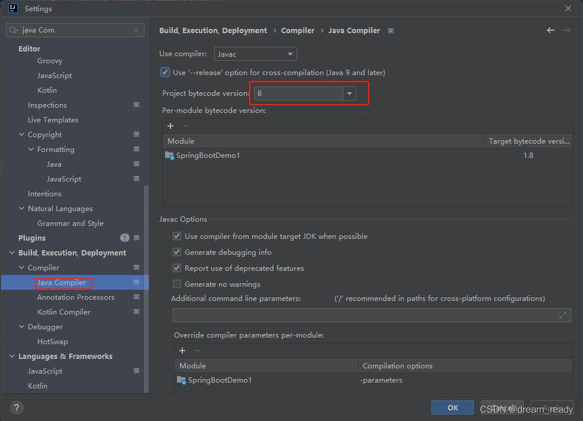Go to Intentions settings
The height and width of the screenshot is (421, 583).
point(44,194)
